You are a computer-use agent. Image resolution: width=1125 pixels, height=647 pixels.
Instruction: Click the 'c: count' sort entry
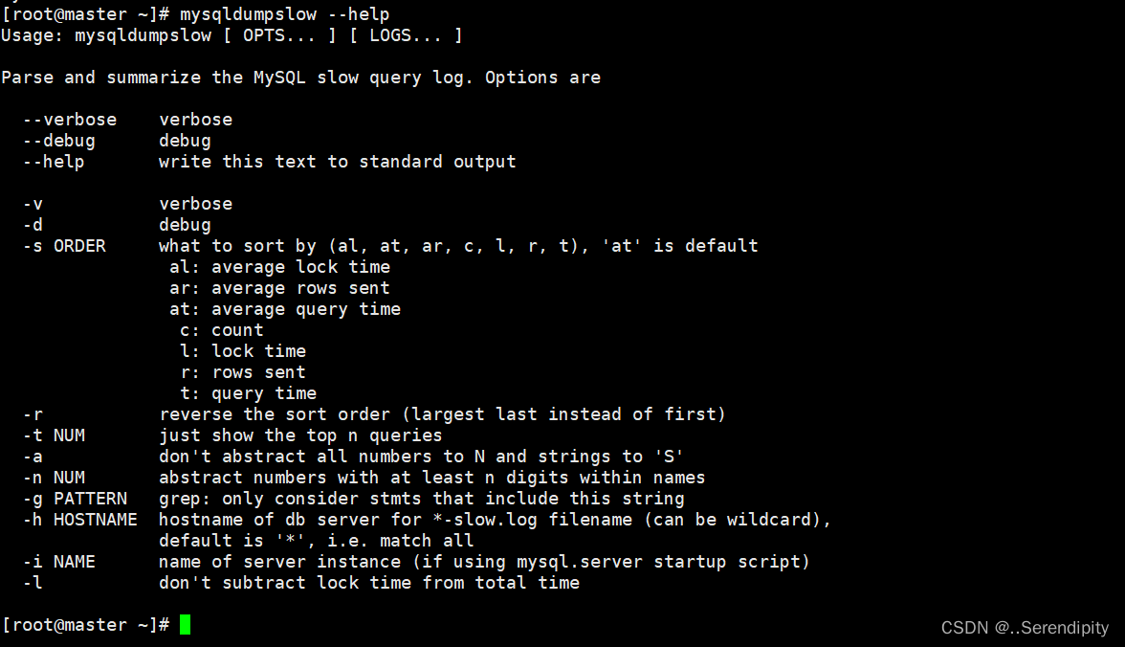point(222,330)
